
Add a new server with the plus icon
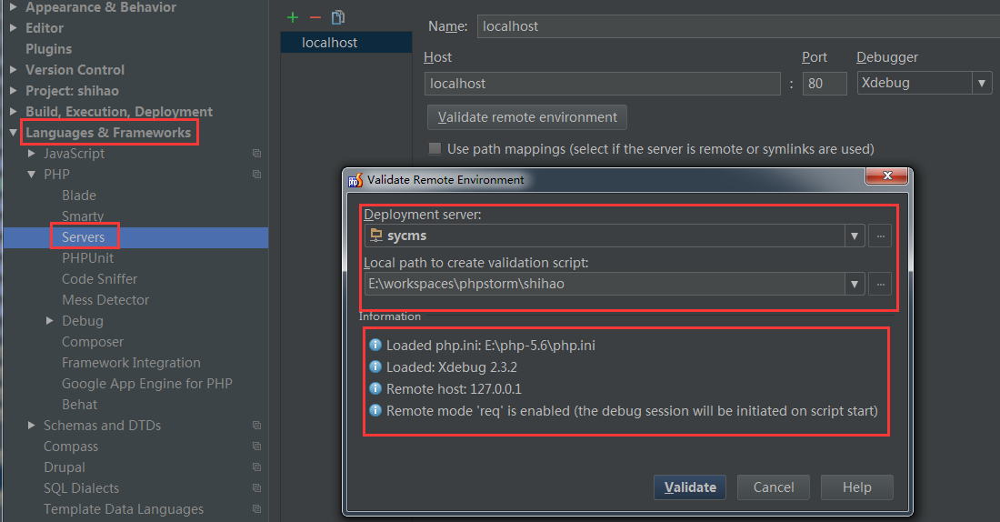point(293,17)
